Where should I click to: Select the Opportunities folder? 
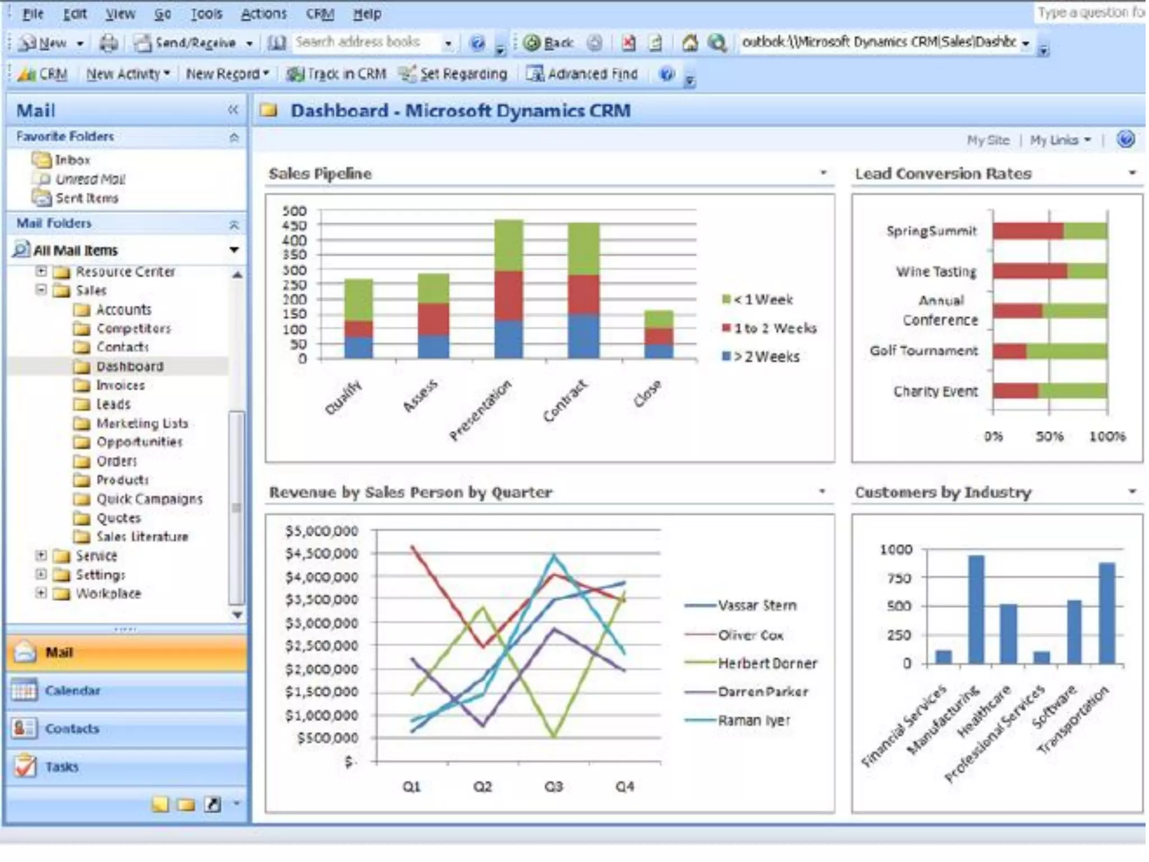(x=139, y=442)
